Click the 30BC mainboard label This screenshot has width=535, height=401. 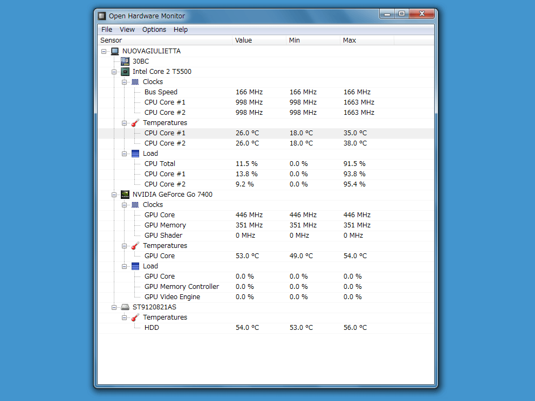[141, 61]
